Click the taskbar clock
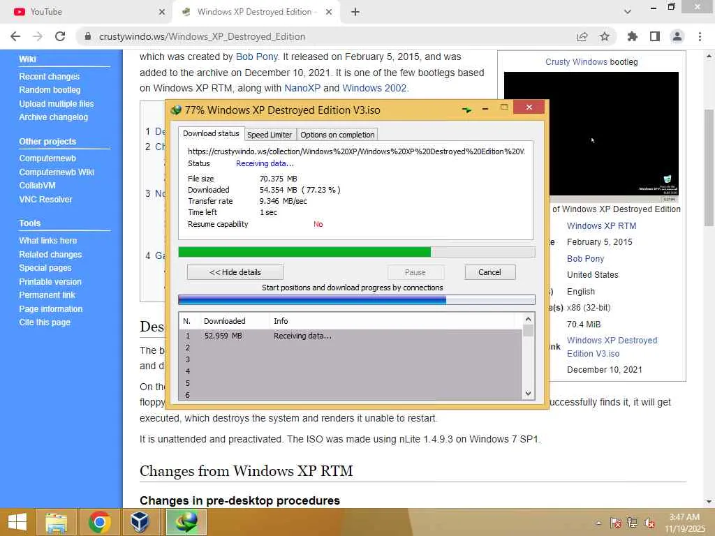Screen dimensions: 715x536 684,523
